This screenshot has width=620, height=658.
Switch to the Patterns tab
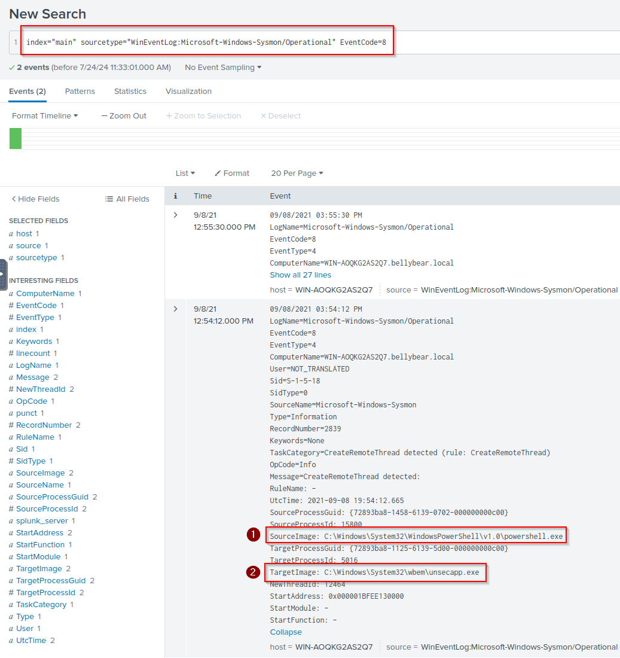click(80, 92)
